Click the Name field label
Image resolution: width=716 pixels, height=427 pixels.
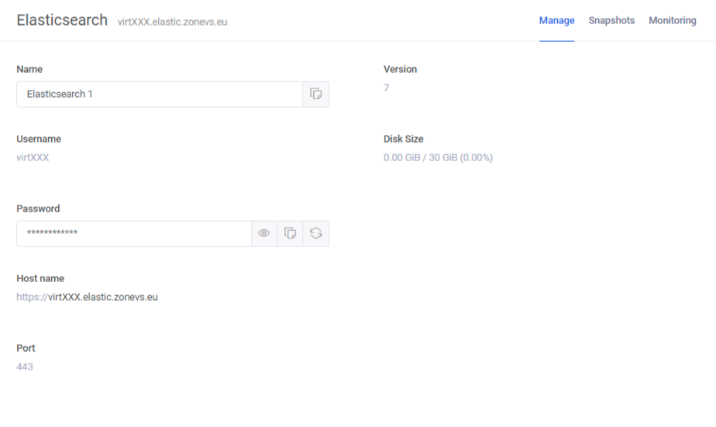[29, 69]
